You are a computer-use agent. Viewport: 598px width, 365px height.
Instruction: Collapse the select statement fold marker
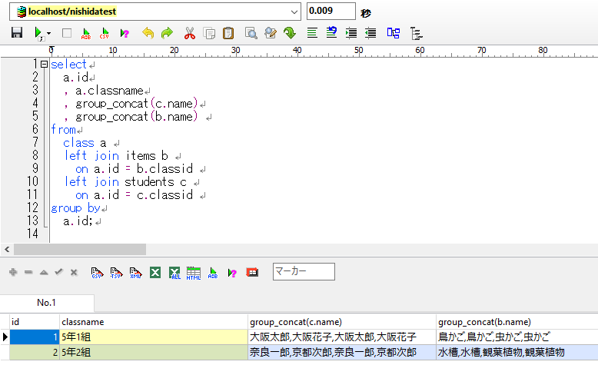click(45, 64)
